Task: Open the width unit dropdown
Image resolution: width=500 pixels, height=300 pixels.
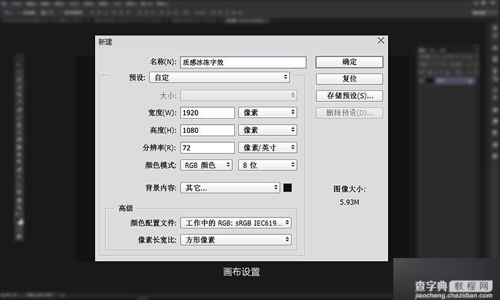Action: (x=267, y=112)
